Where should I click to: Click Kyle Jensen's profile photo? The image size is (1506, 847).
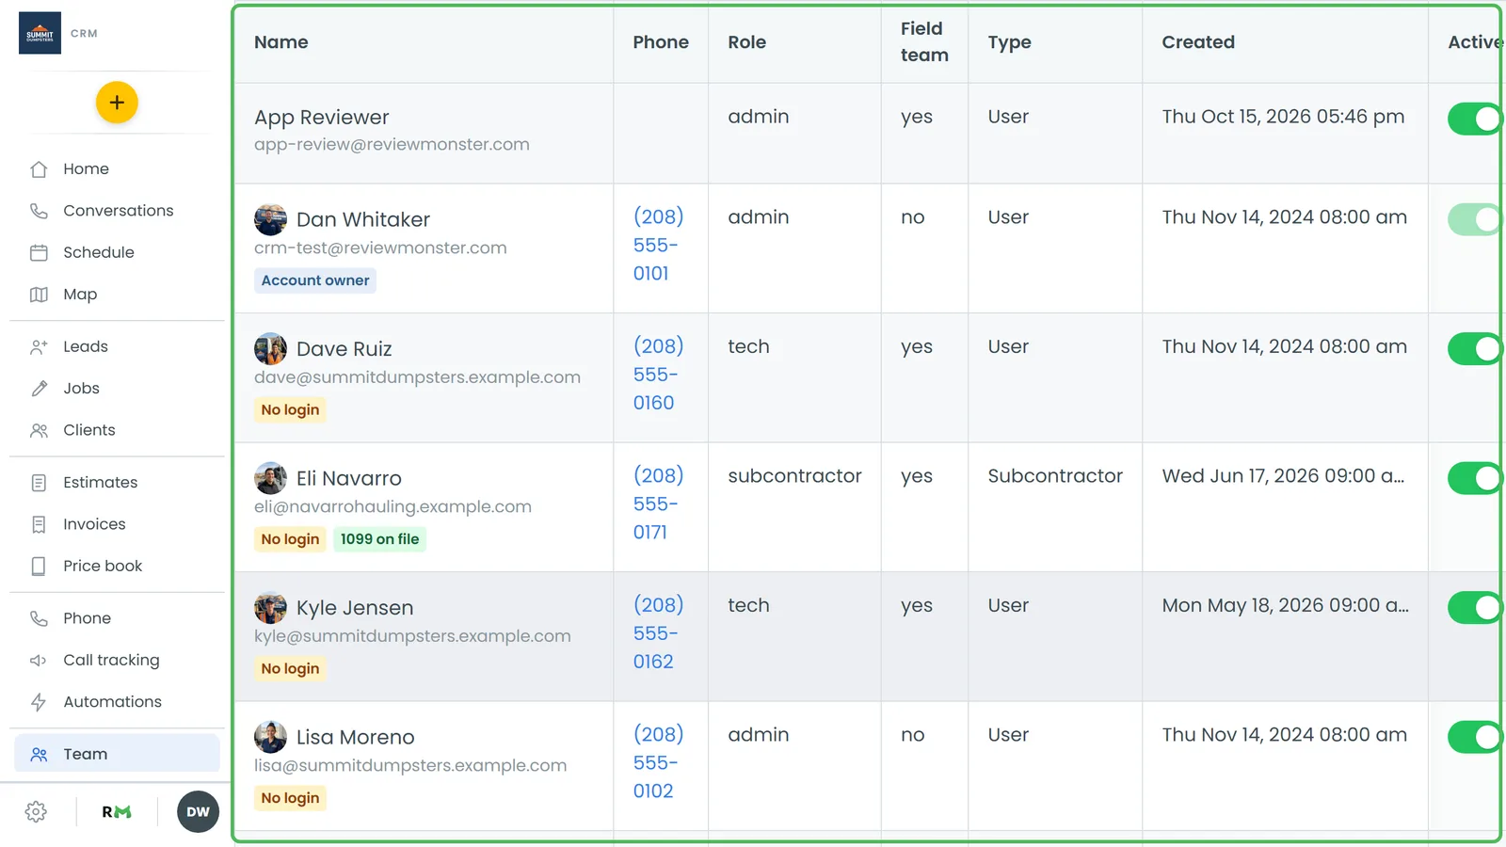point(270,608)
